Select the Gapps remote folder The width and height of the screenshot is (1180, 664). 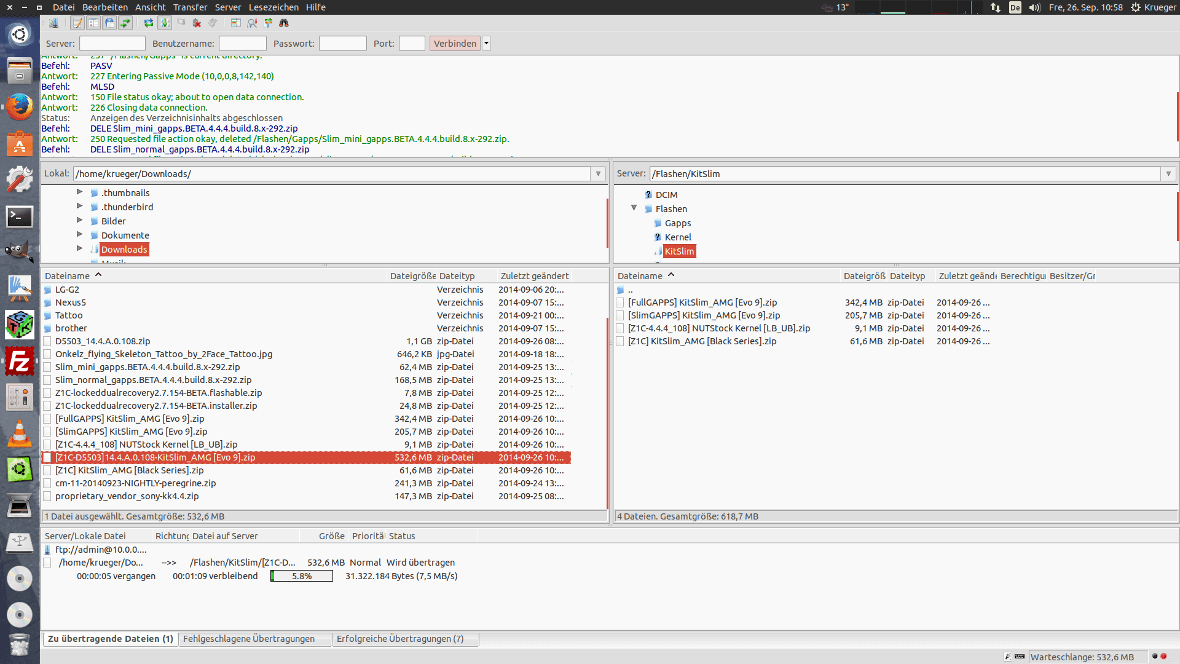click(678, 223)
